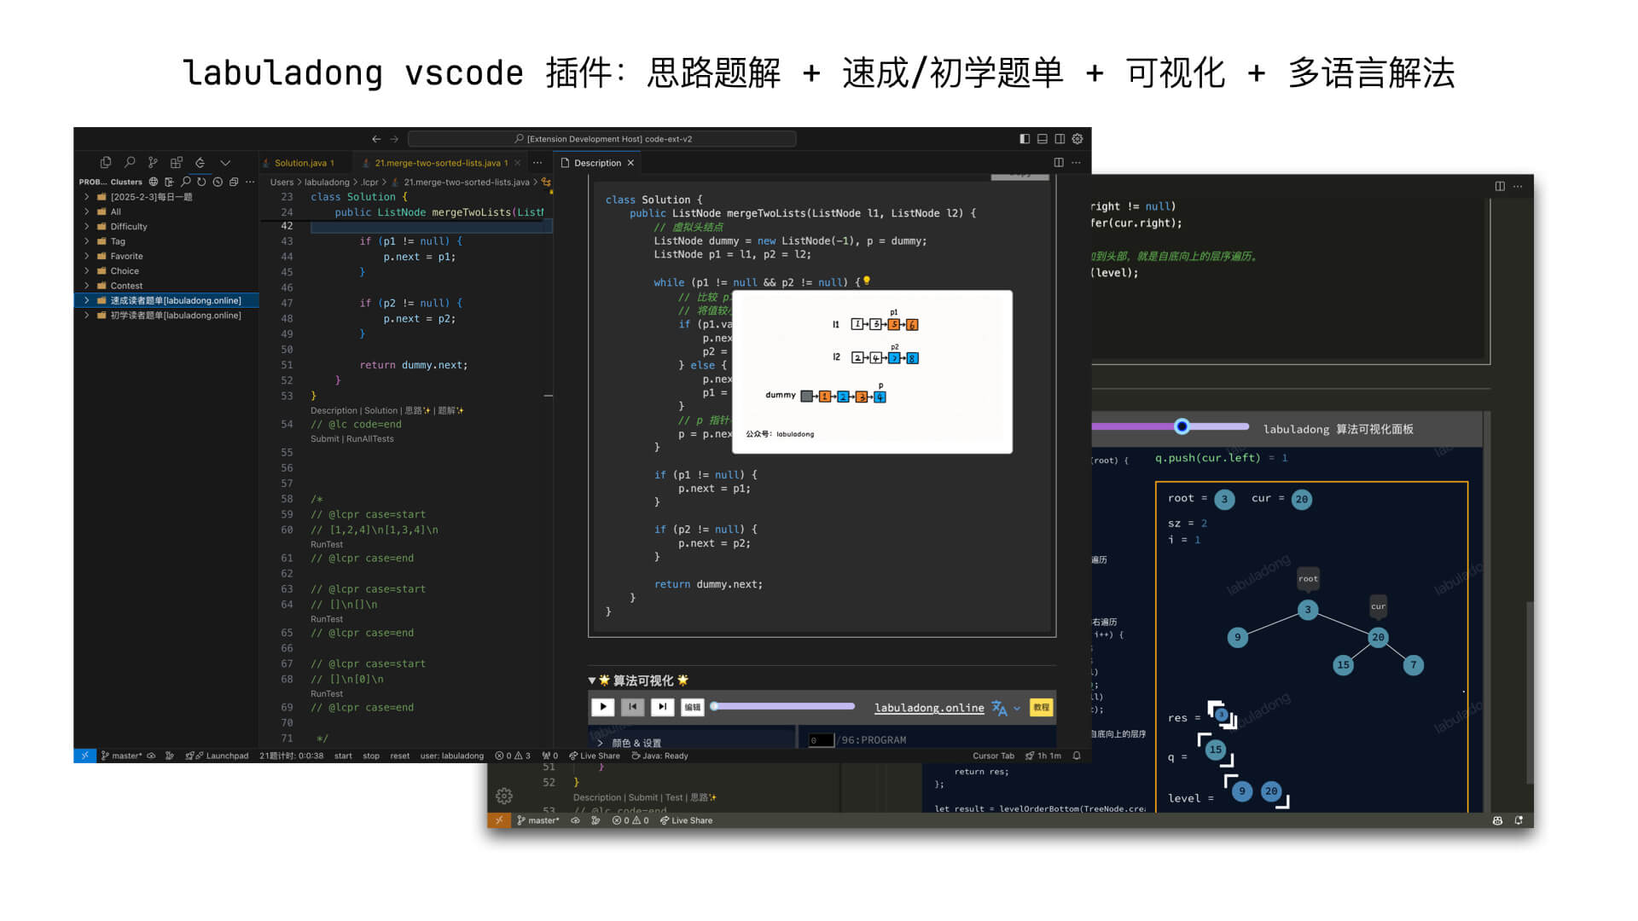This screenshot has height=921, width=1638.
Task: Click the globe sign-in icon above the problem tree
Action: (x=154, y=182)
